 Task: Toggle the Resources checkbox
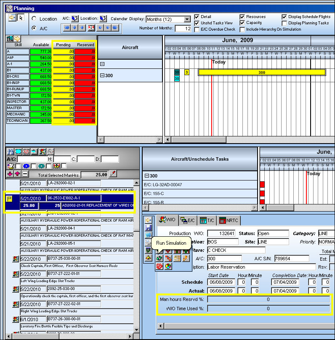242,17
